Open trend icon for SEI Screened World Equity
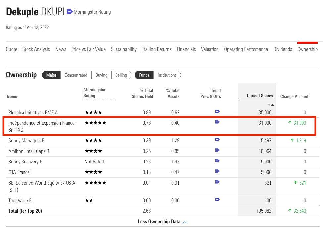The width and height of the screenshot is (323, 231). (x=217, y=182)
